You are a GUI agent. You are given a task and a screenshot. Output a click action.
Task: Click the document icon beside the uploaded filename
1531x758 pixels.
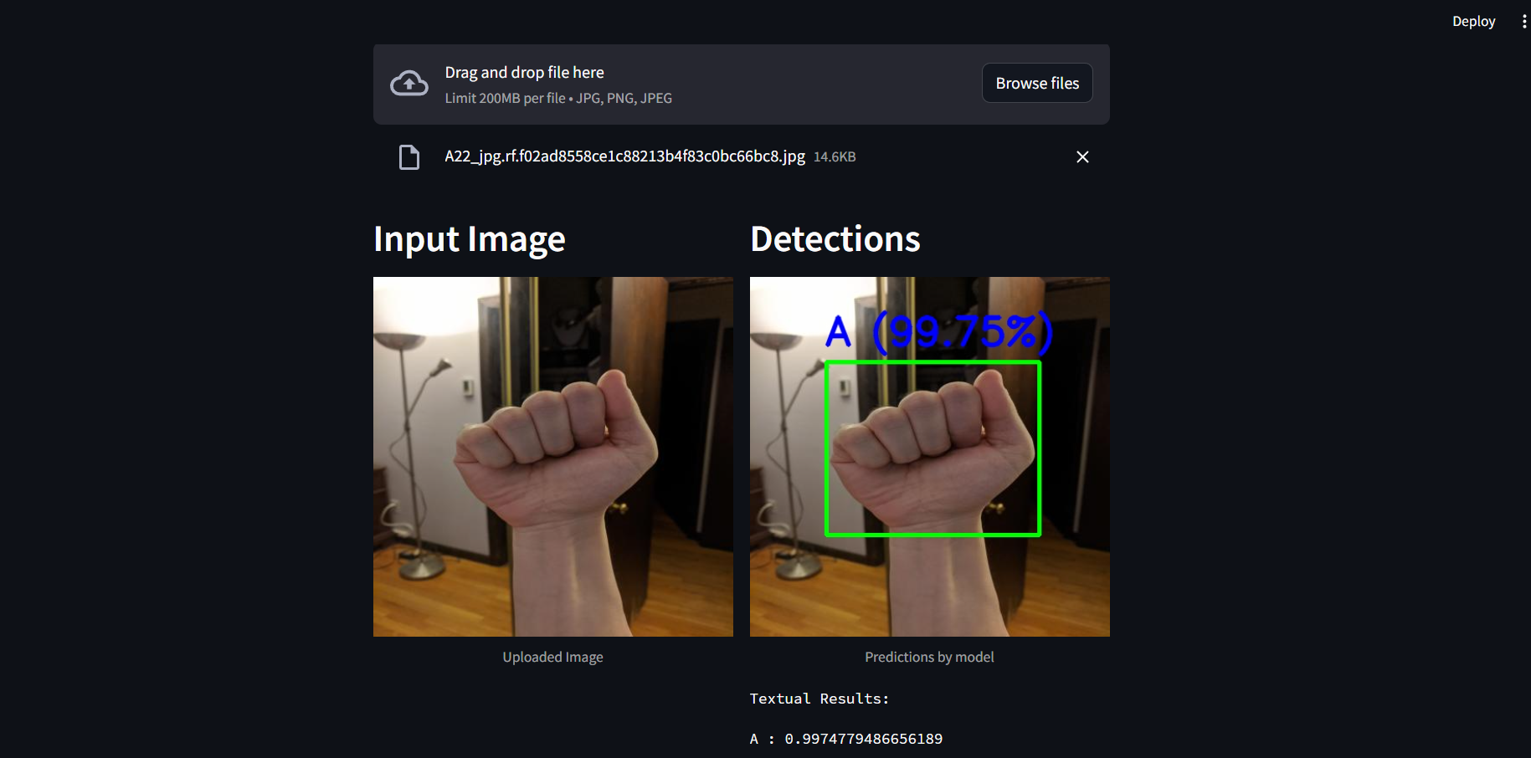pyautogui.click(x=408, y=156)
